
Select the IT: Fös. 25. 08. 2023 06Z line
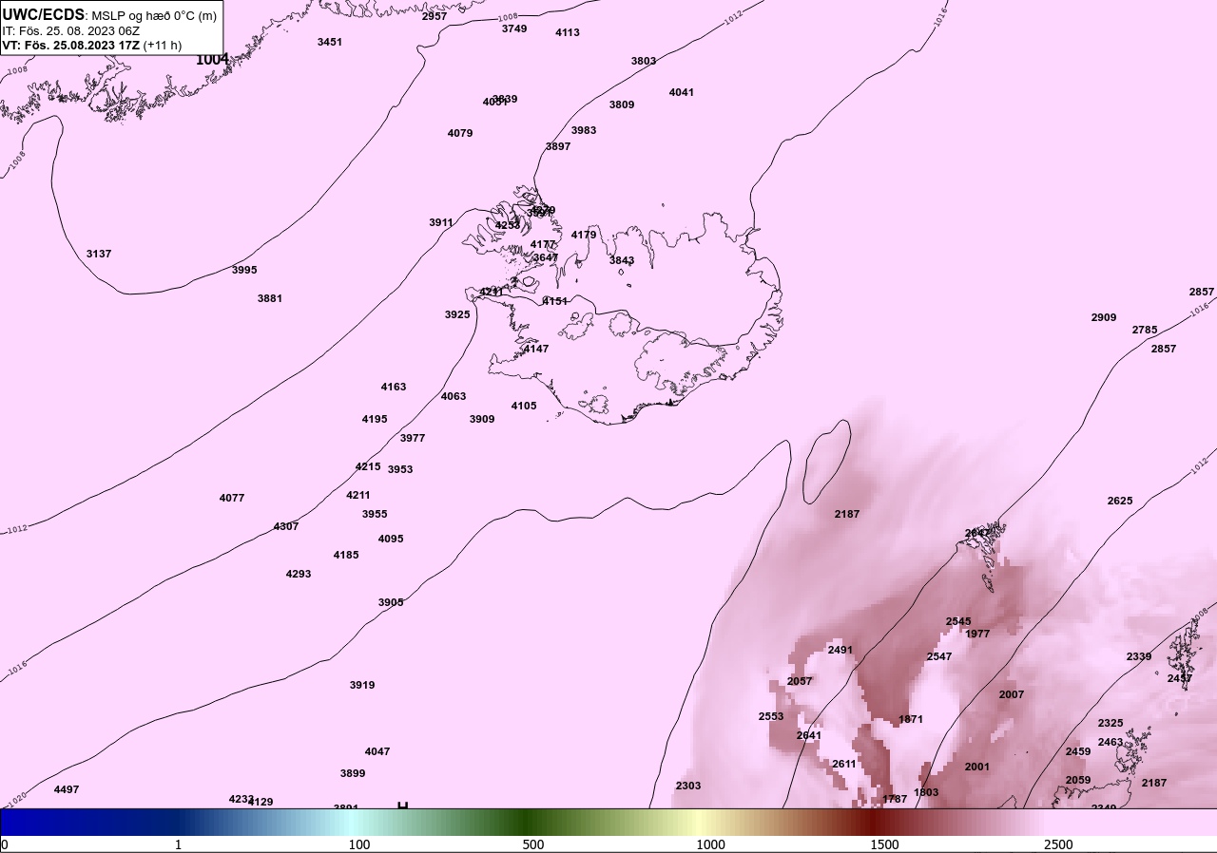(x=71, y=30)
